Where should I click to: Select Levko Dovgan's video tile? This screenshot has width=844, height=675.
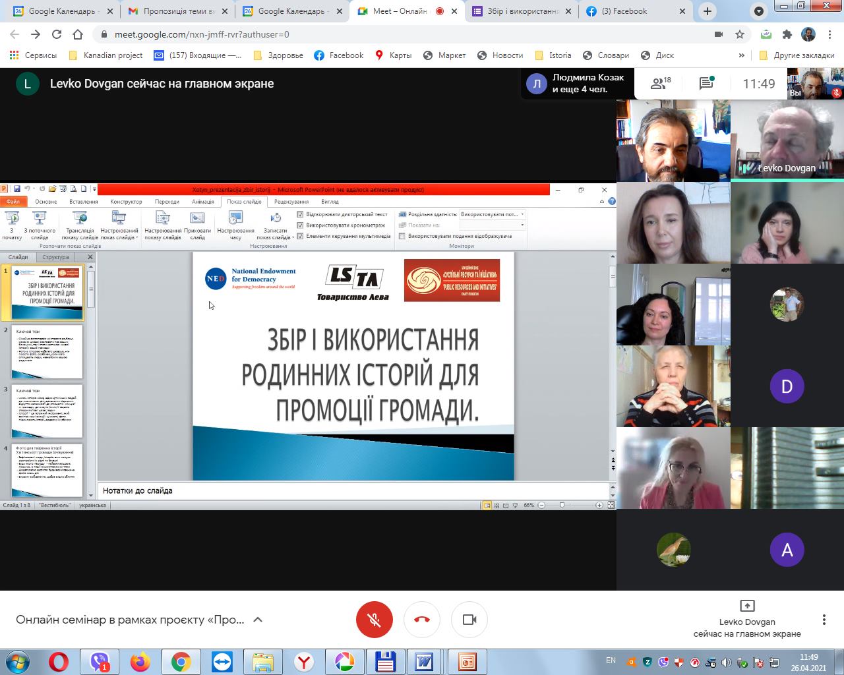[x=787, y=141]
